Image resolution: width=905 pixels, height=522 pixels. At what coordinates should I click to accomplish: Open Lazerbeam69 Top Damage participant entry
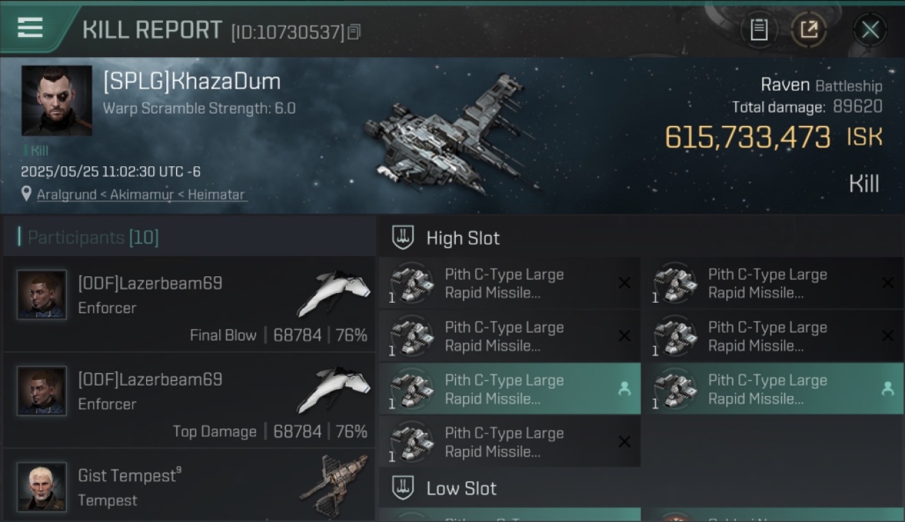pyautogui.click(x=189, y=400)
